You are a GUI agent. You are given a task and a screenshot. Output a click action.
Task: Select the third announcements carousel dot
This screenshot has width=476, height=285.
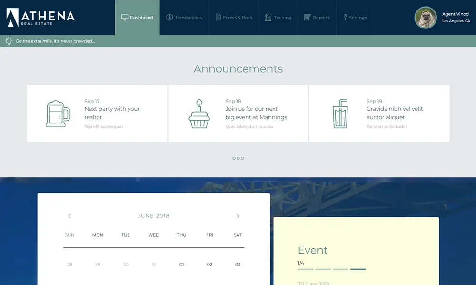[x=242, y=158]
